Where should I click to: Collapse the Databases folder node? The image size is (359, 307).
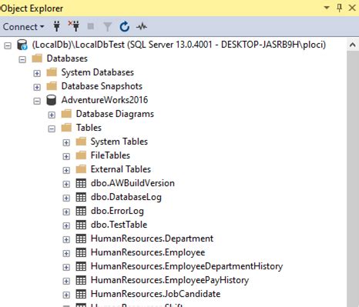22,60
